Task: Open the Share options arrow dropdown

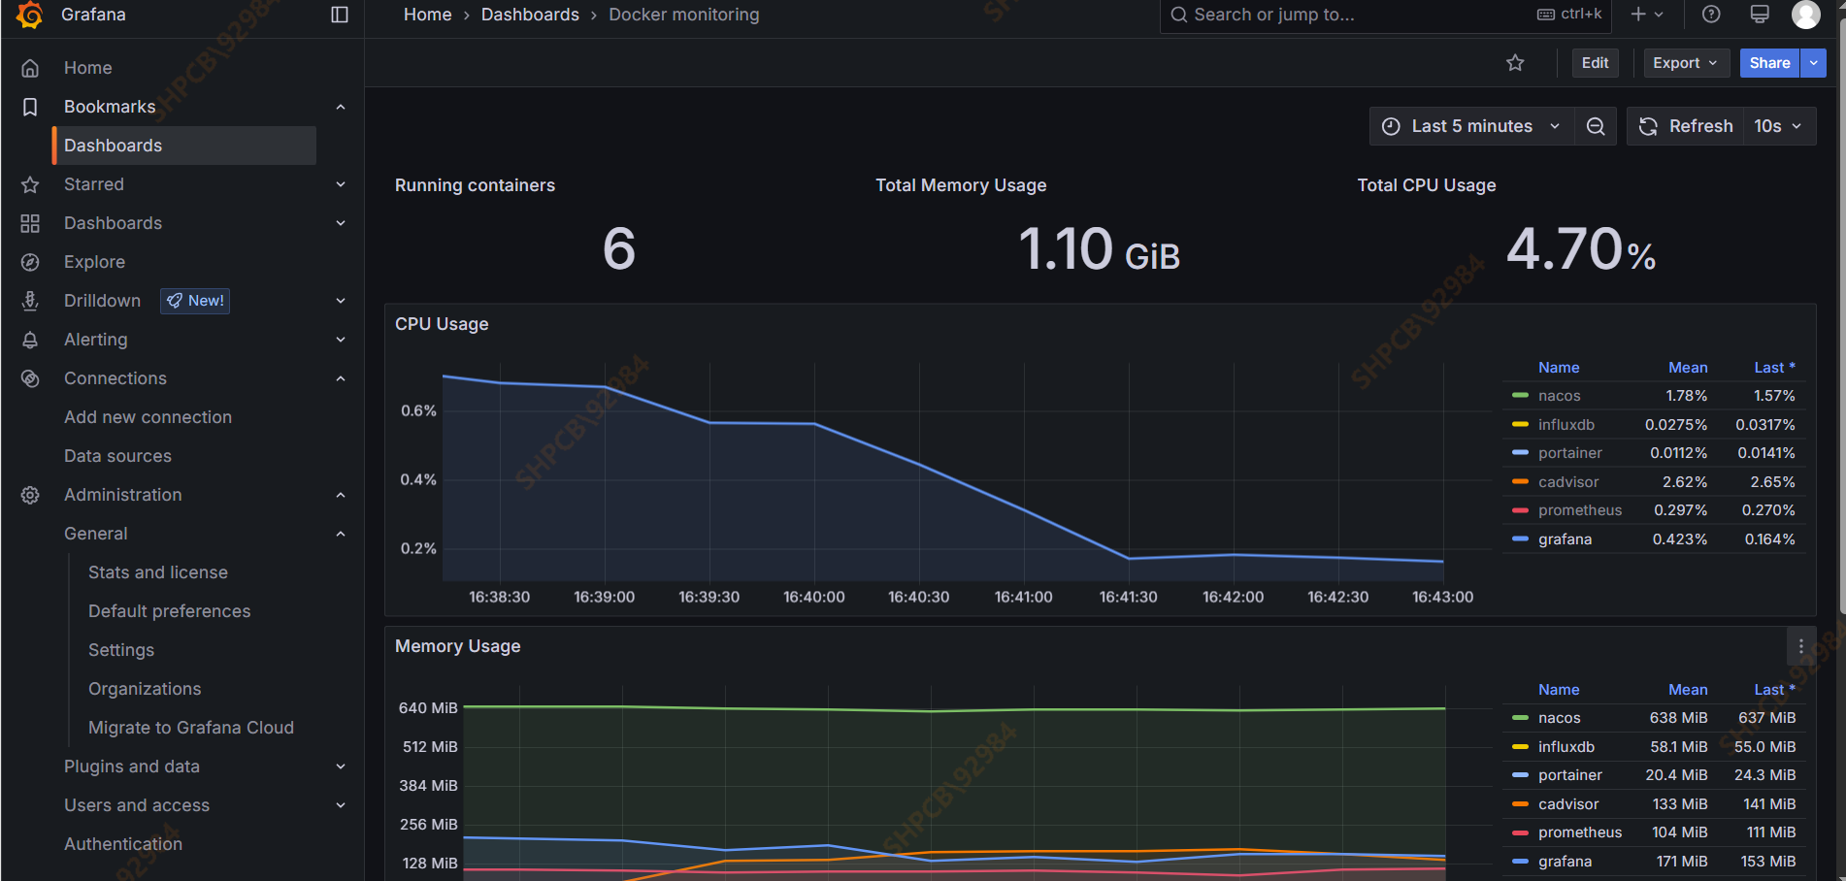Action: [1813, 63]
